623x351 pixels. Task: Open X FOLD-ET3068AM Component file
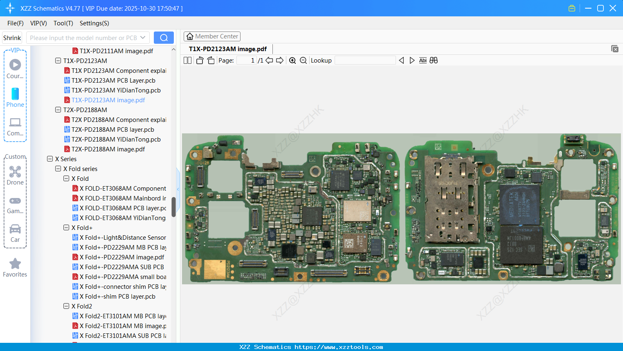(x=119, y=188)
